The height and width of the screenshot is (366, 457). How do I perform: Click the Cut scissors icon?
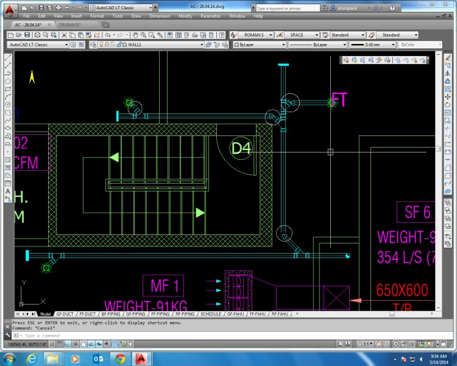(x=64, y=35)
